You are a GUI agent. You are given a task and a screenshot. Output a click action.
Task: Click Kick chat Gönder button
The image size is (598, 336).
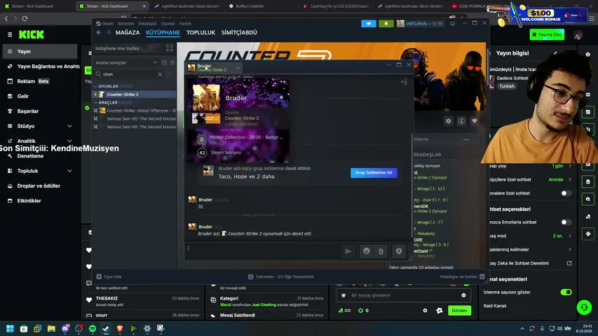click(459, 311)
